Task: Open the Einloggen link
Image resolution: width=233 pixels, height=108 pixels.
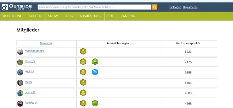Action: coord(175,7)
